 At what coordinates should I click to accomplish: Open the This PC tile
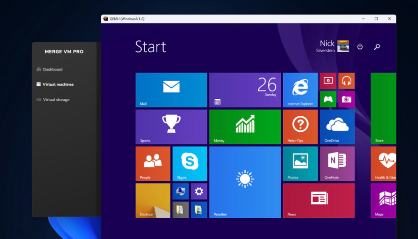(180, 191)
